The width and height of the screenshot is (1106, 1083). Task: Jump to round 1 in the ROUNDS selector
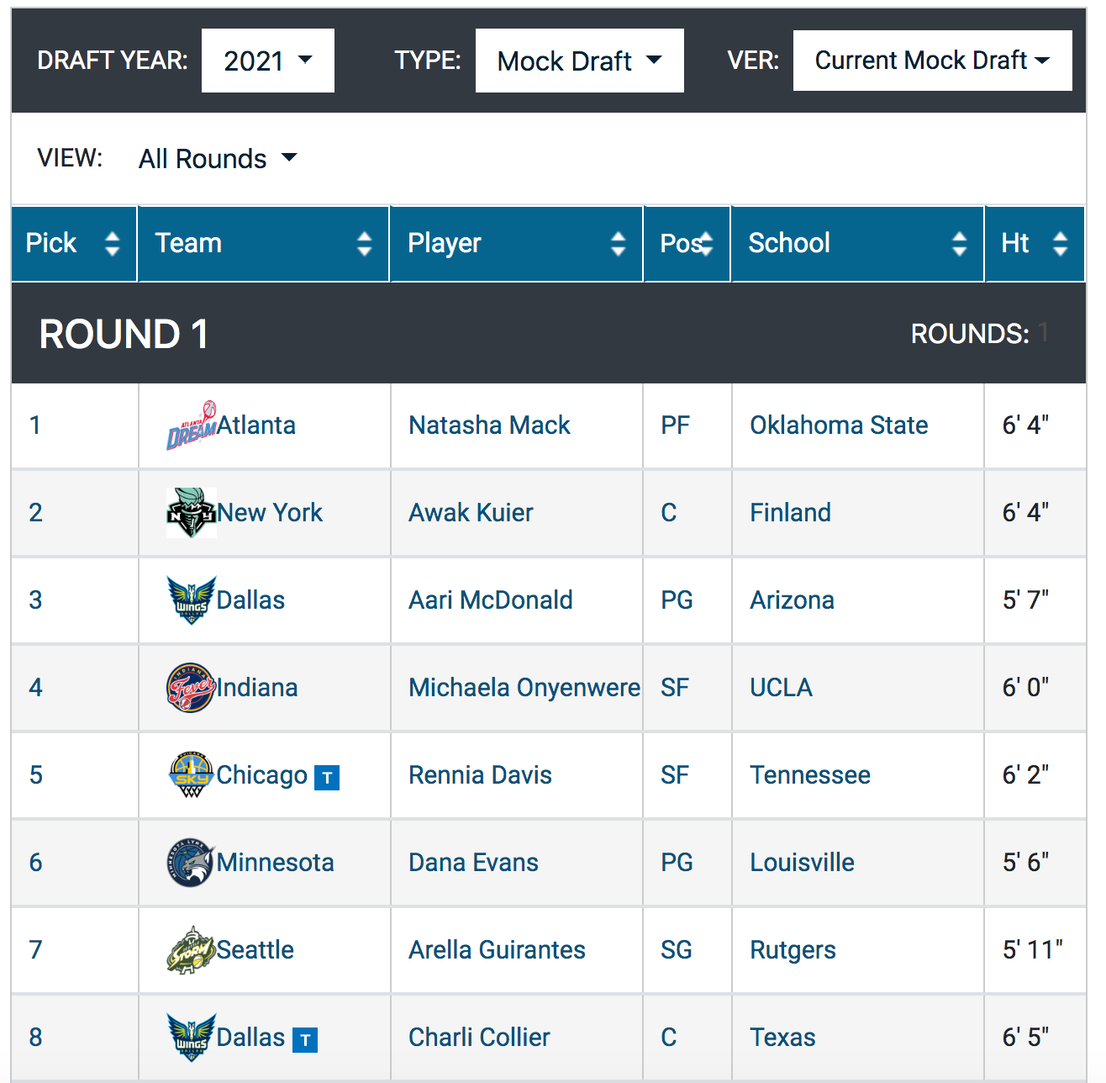tap(1043, 333)
